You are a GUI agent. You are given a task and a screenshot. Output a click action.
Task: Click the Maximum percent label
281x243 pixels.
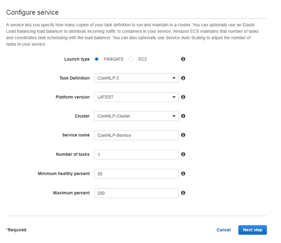[71, 193]
